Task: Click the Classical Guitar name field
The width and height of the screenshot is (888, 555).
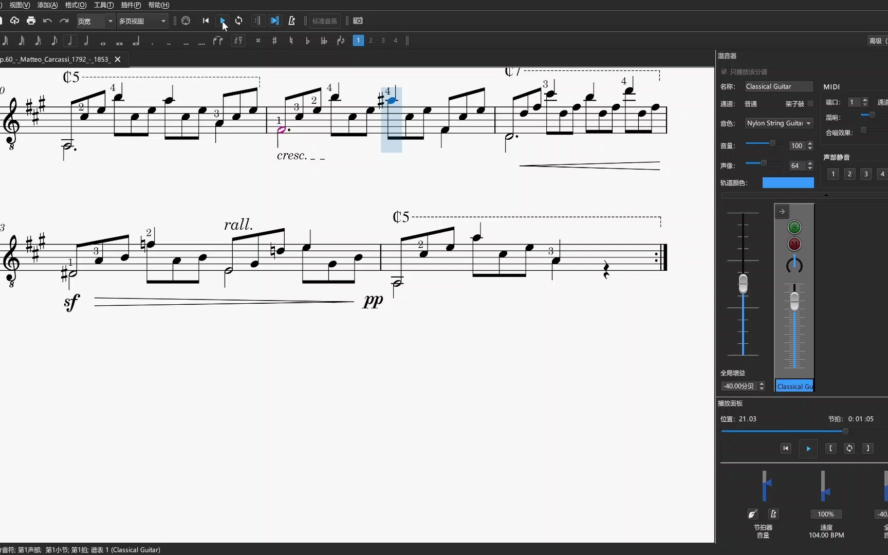Action: point(779,86)
